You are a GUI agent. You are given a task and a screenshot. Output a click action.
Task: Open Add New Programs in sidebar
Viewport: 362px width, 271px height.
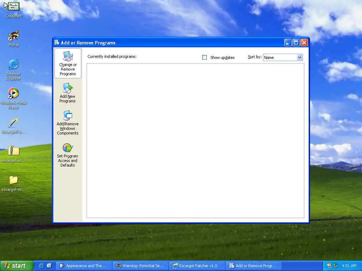point(68,93)
